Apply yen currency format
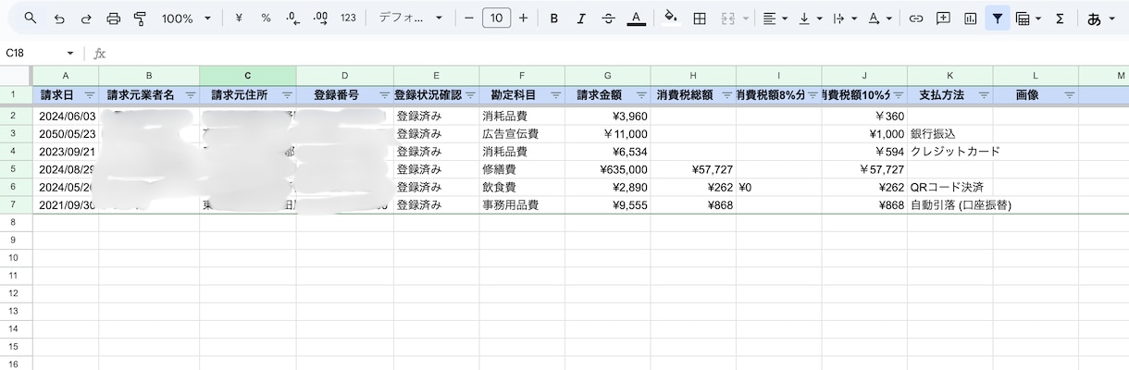Screen dimensions: 1129x370 pos(239,18)
